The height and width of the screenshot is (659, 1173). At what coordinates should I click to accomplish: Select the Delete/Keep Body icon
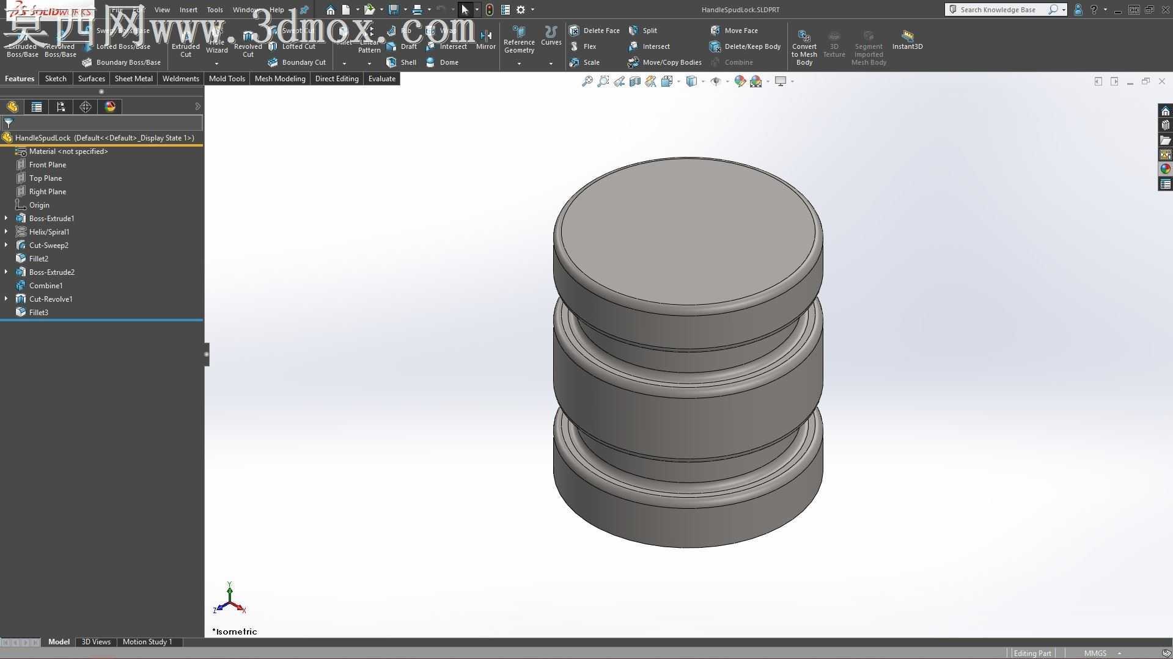point(715,46)
